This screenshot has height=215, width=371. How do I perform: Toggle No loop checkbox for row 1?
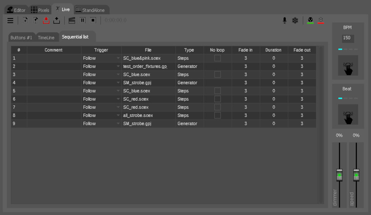(x=217, y=58)
